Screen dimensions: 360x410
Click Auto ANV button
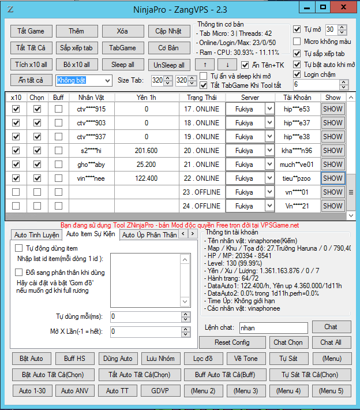[x=75, y=390]
